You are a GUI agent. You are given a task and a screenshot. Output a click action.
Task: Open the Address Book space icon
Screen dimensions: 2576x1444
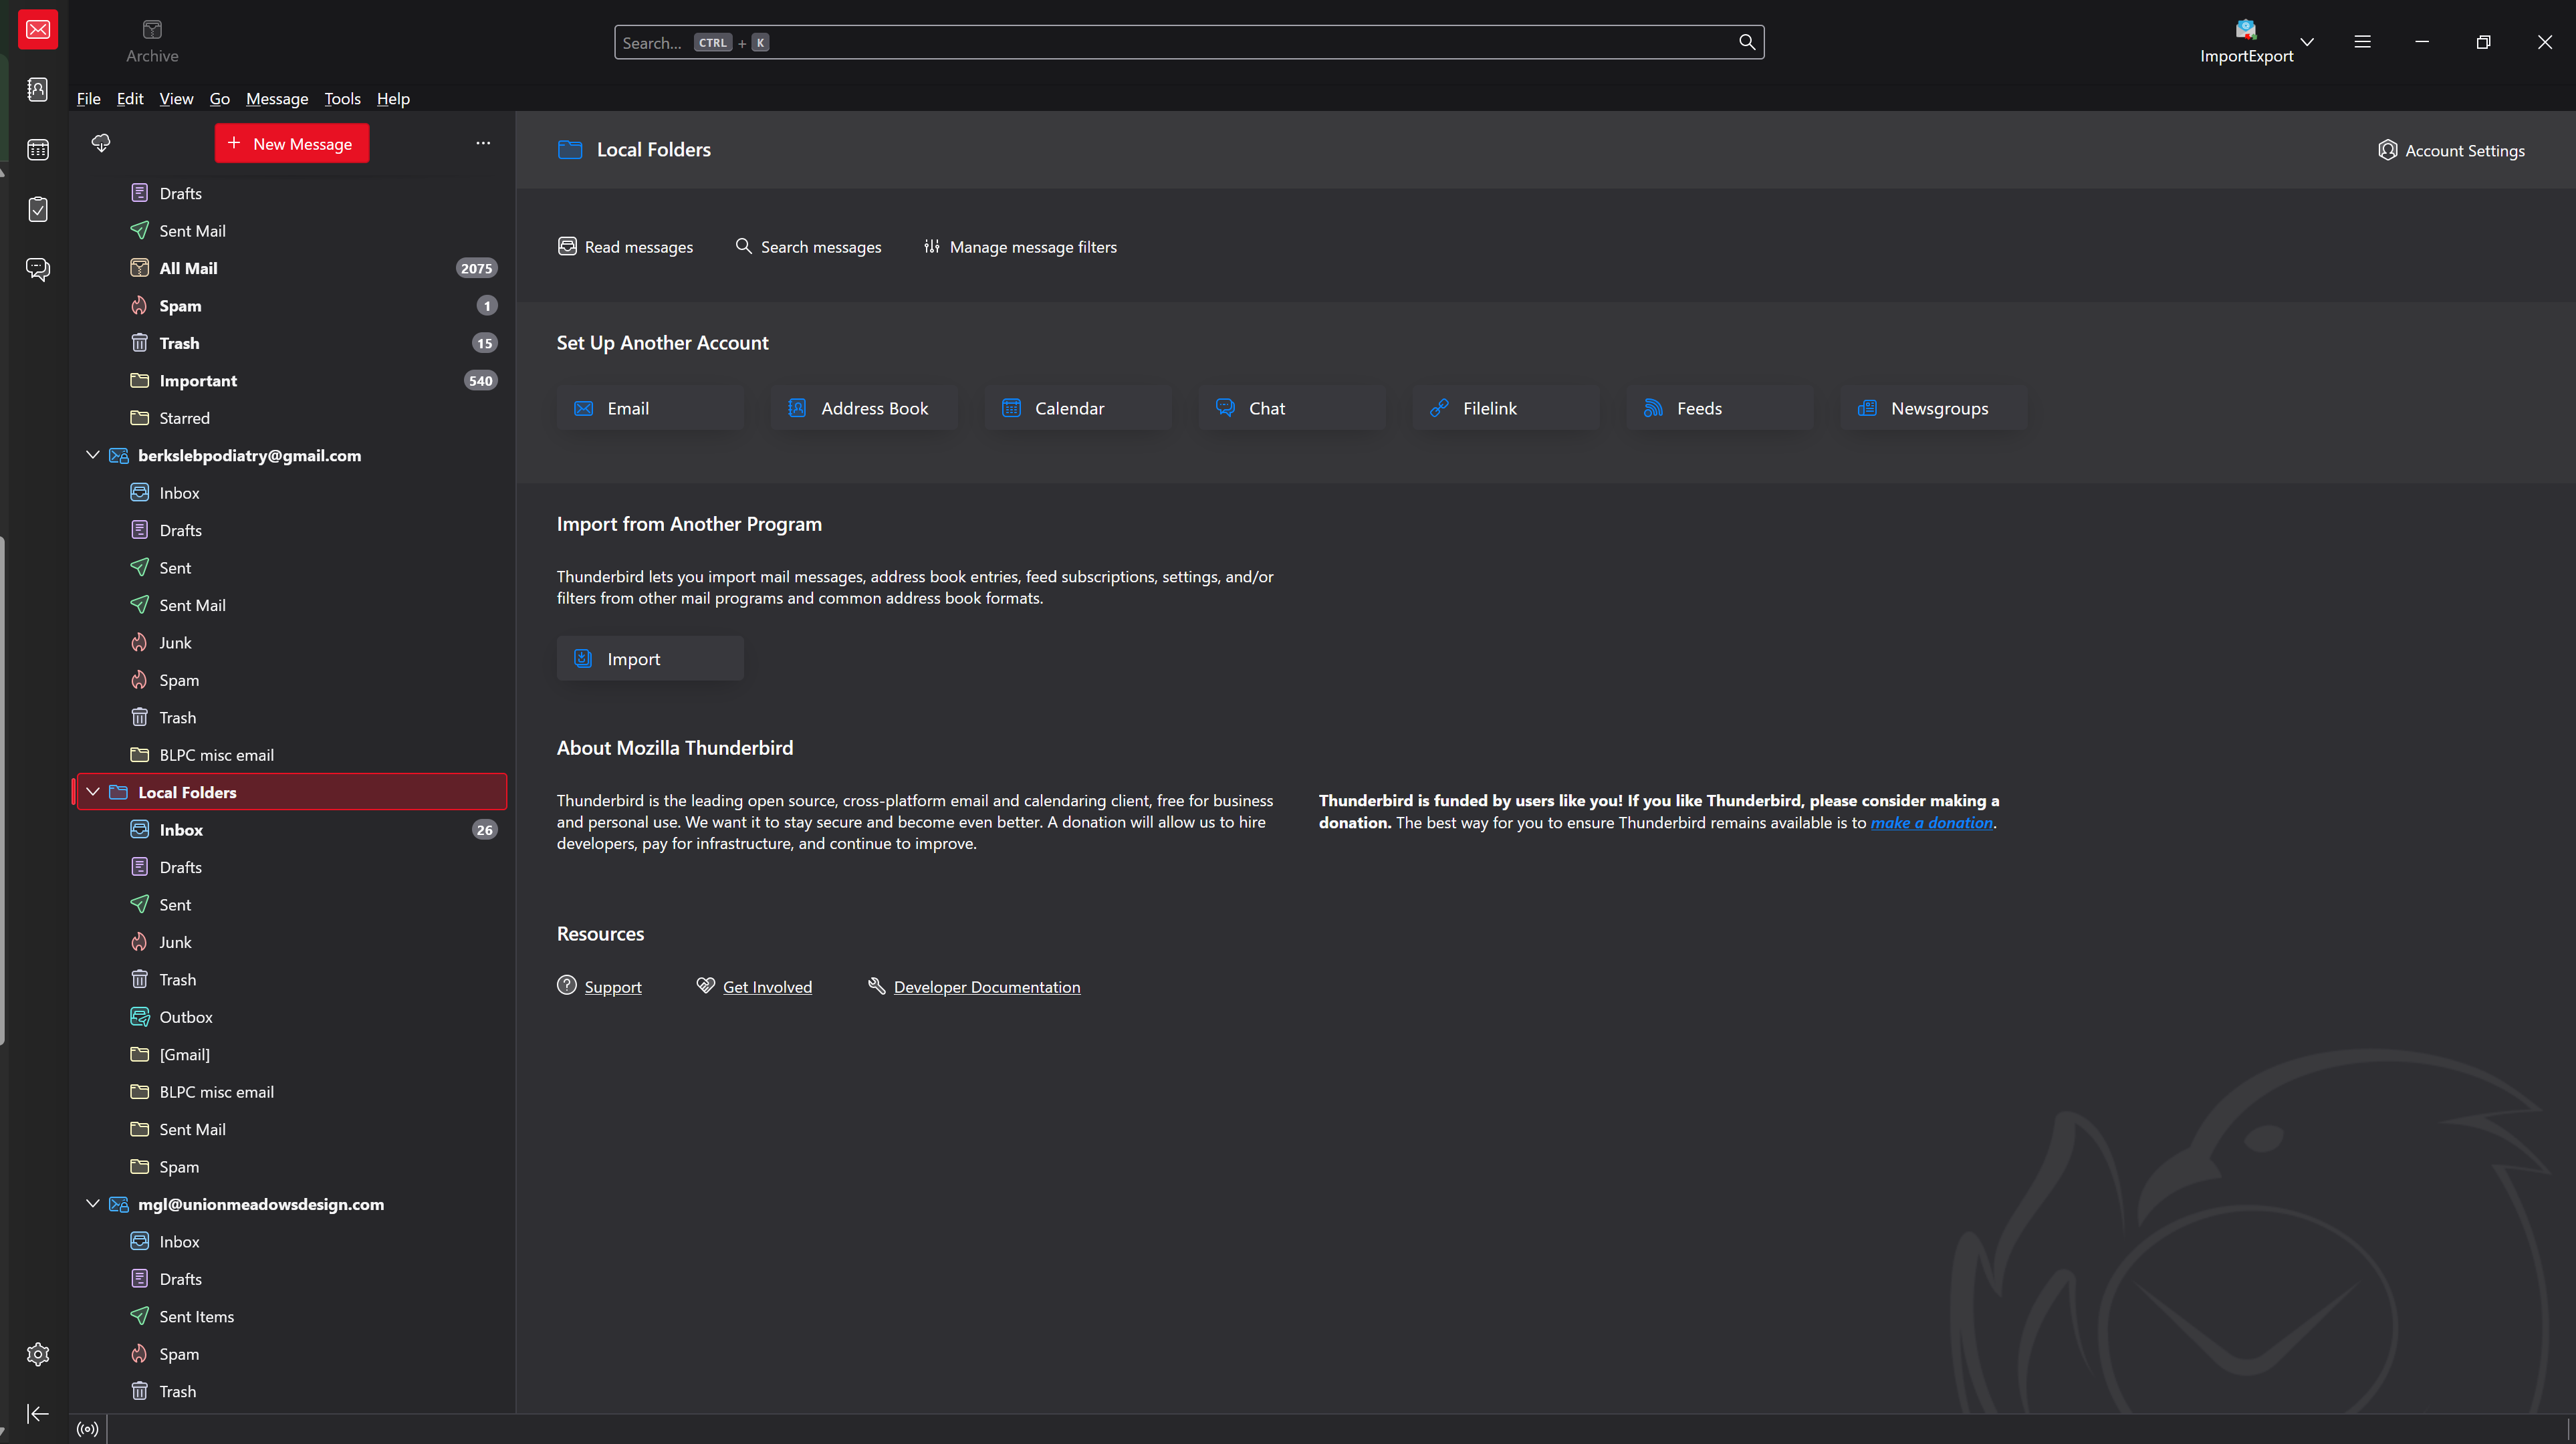click(x=38, y=90)
